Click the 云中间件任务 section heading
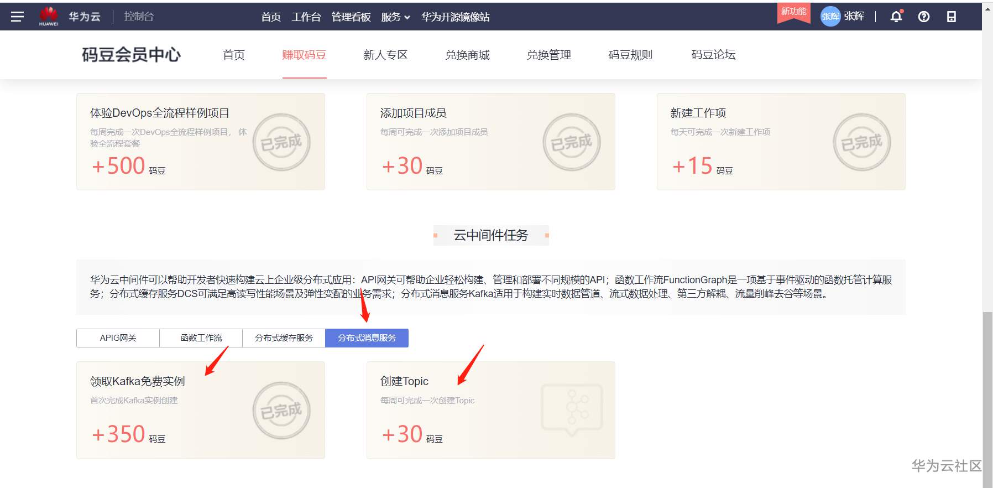The height and width of the screenshot is (488, 993). point(491,235)
